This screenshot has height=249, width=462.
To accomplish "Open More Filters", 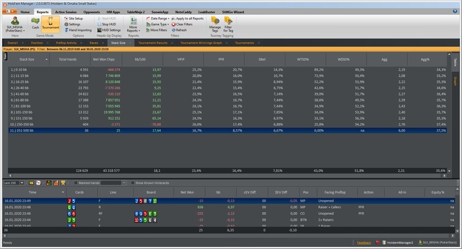I will 157,30.
